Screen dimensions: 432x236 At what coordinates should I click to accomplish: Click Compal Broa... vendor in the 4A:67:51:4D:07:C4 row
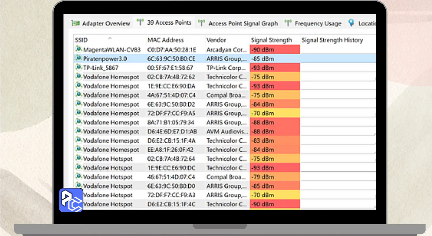point(227,95)
